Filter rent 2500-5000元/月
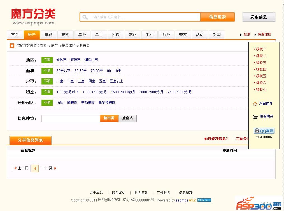This screenshot has width=284, height=211. click(x=180, y=92)
